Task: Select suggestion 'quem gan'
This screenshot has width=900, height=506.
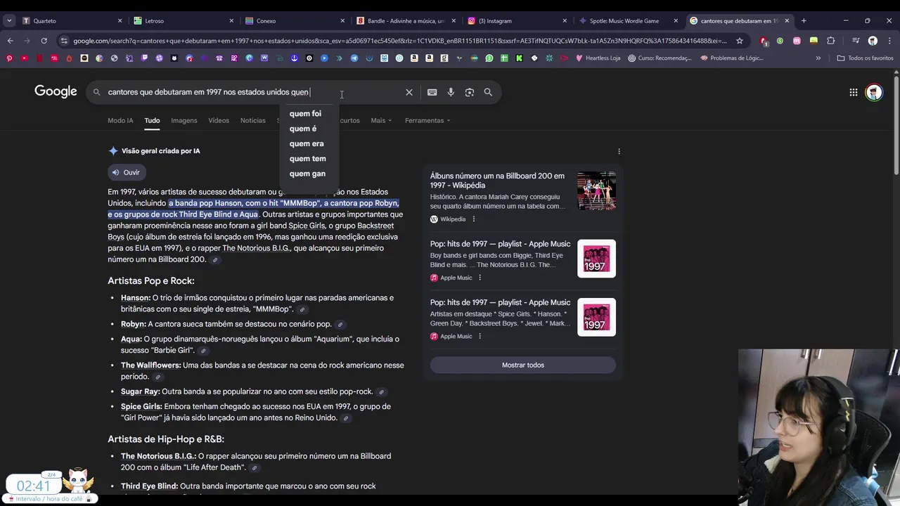Action: click(307, 174)
